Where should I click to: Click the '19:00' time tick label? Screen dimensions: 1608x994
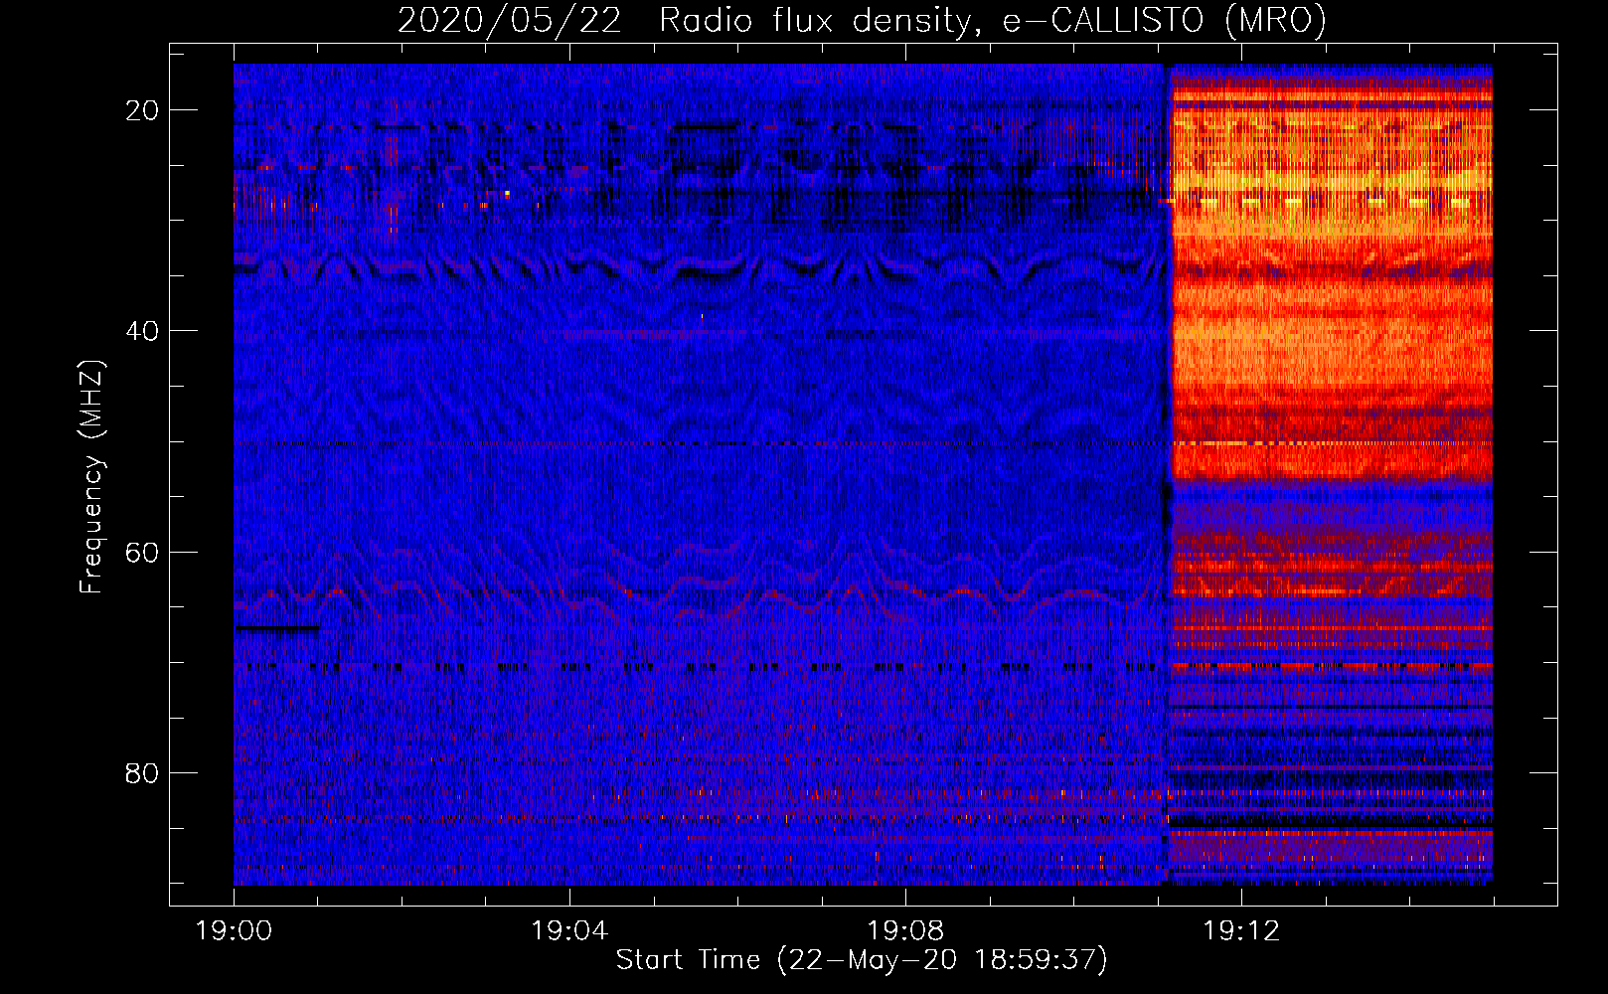234,931
